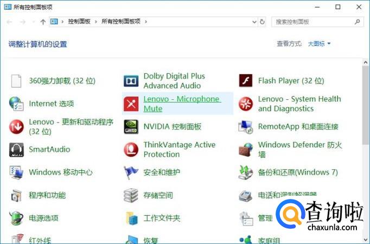Open the Flash Player red icon
Screen dimensions: 370x244
click(x=245, y=81)
